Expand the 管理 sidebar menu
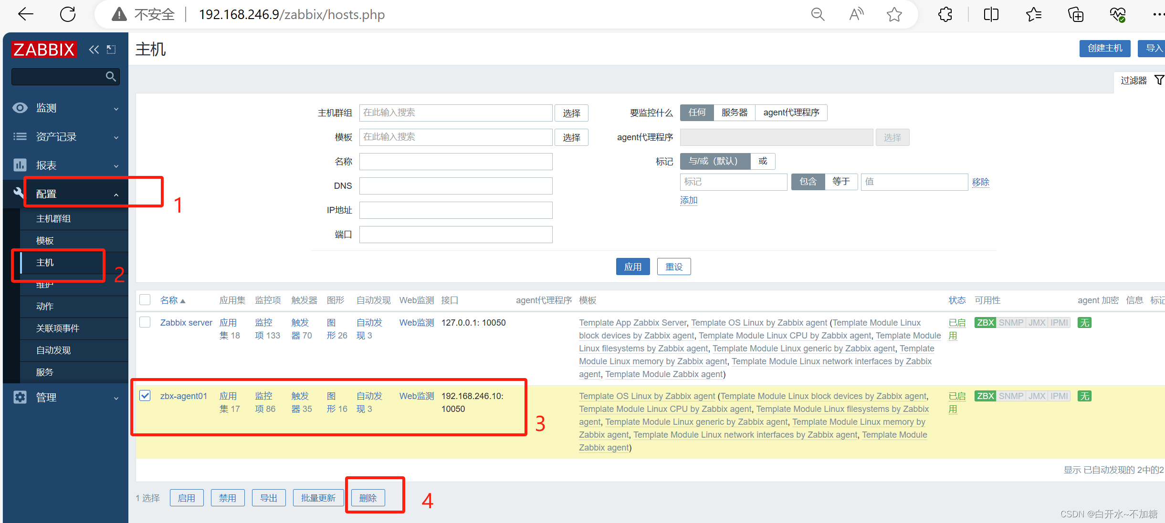 tap(66, 397)
